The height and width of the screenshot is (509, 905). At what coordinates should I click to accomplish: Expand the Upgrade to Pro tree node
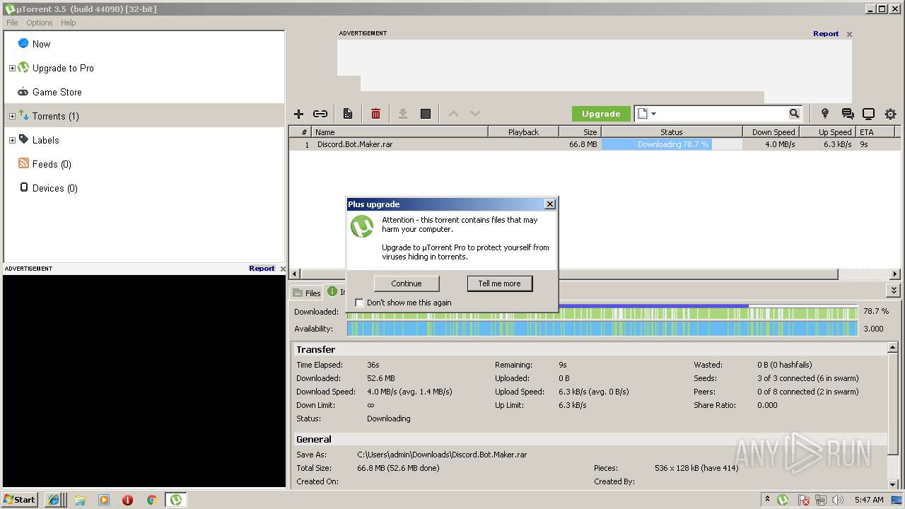pos(12,68)
